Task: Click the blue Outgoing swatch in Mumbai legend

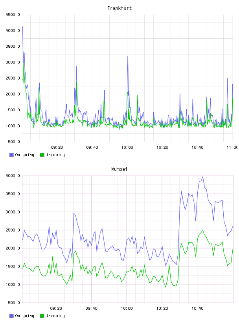Action: 11,316
